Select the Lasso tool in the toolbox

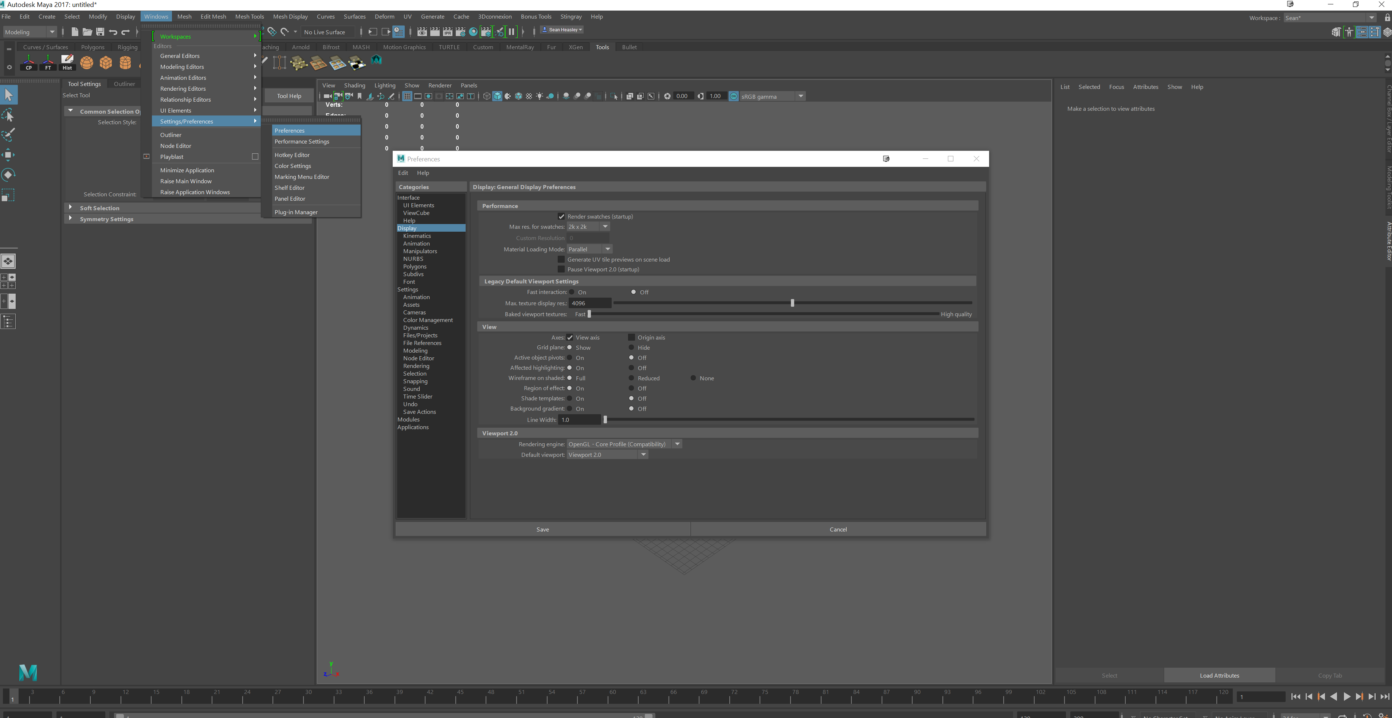point(9,114)
